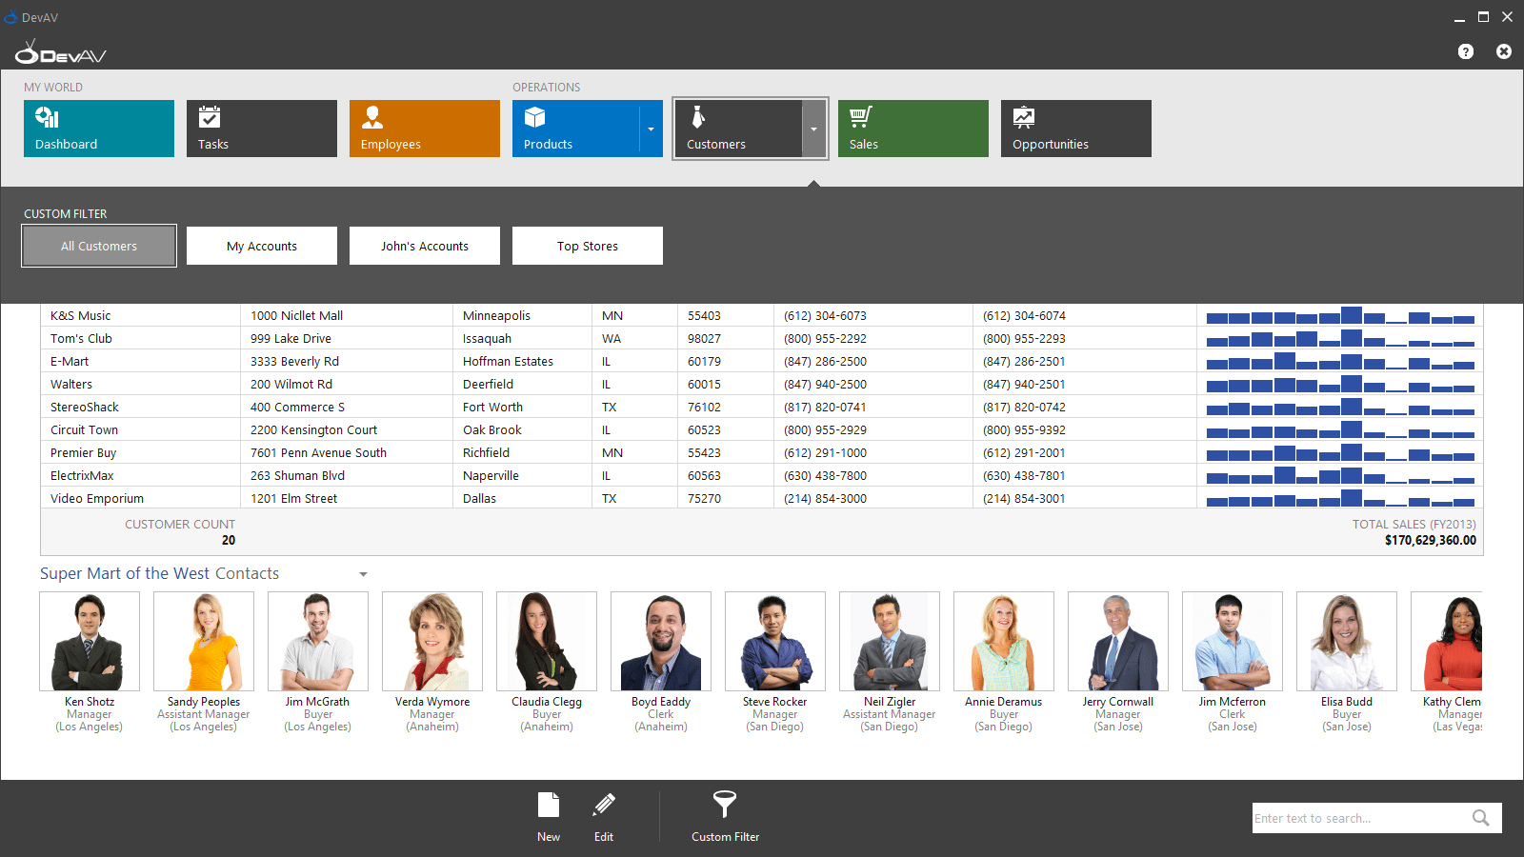
Task: Open the Employees module
Action: pyautogui.click(x=424, y=129)
